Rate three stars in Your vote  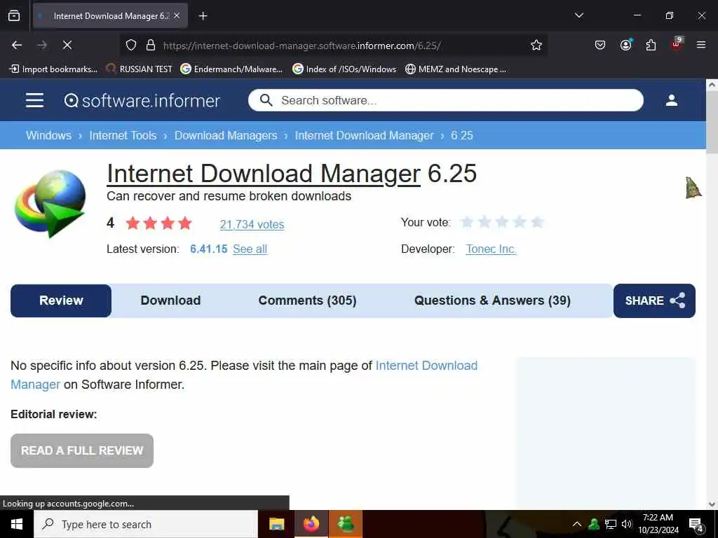pyautogui.click(x=502, y=222)
